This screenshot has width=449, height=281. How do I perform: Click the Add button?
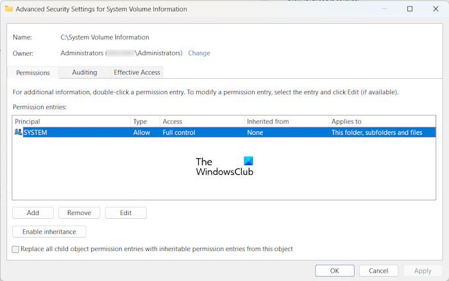(33, 213)
